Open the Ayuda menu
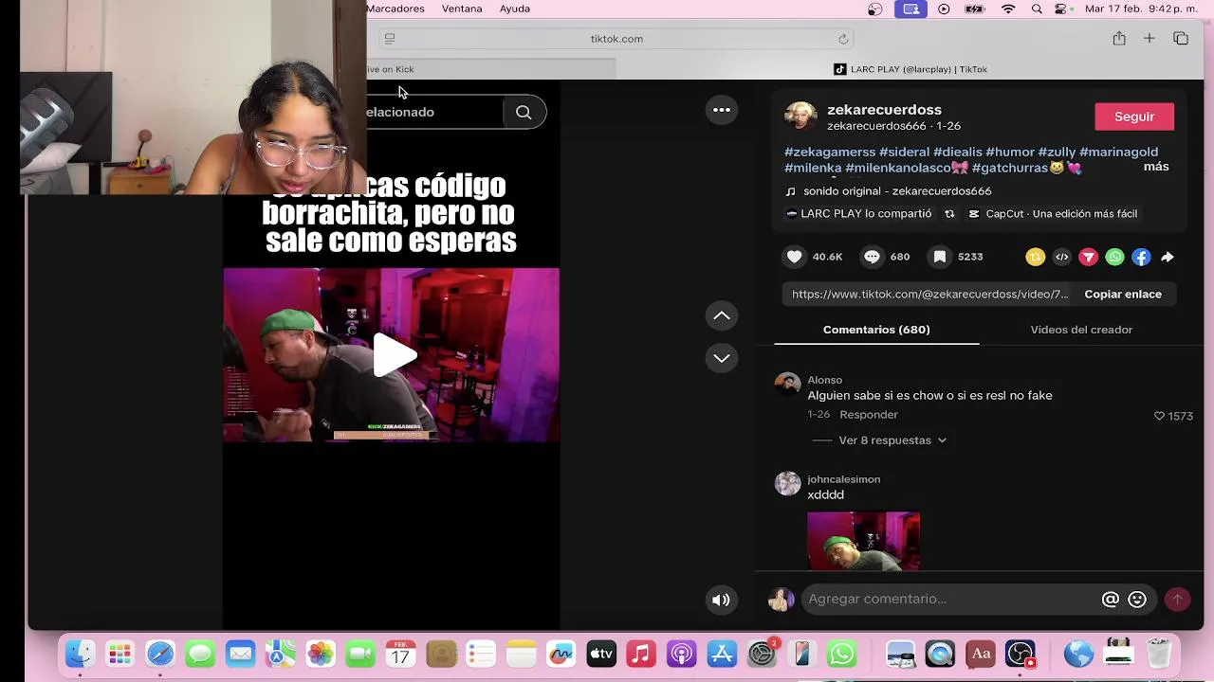 pyautogui.click(x=515, y=9)
